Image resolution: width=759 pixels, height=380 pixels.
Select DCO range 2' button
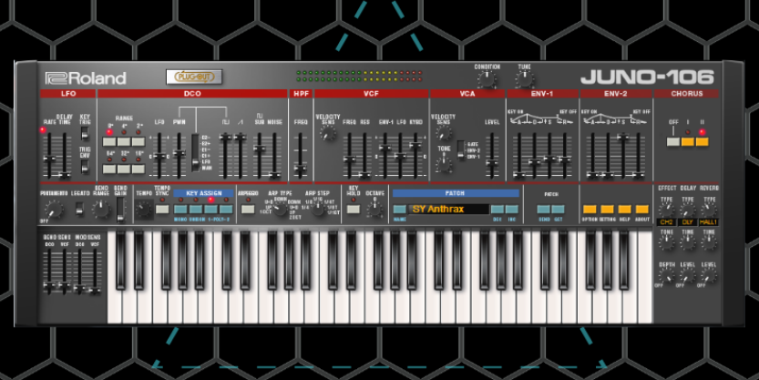tap(138, 142)
